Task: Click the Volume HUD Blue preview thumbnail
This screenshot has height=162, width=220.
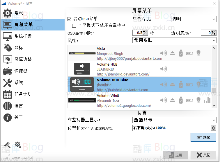Action: click(82, 84)
